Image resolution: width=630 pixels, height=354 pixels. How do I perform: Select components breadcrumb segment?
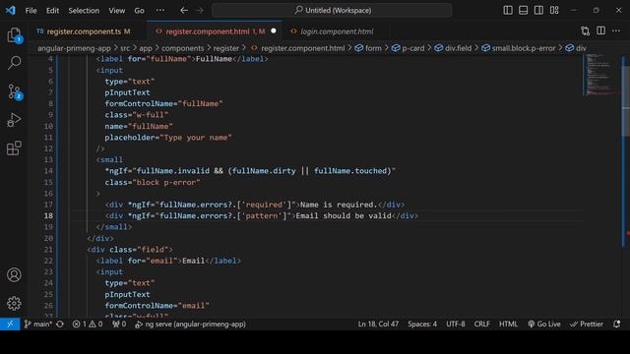pyautogui.click(x=183, y=48)
